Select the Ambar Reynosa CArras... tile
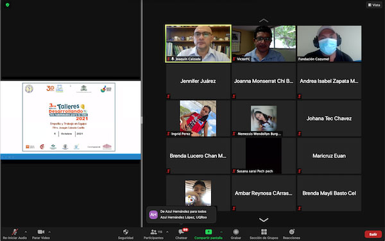 264,193
